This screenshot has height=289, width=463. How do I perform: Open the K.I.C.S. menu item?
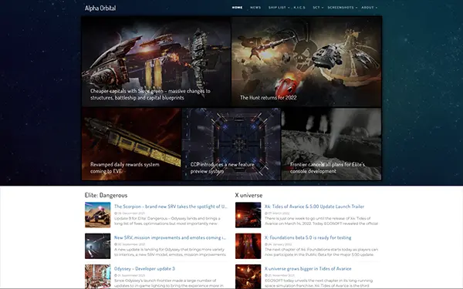pyautogui.click(x=299, y=8)
